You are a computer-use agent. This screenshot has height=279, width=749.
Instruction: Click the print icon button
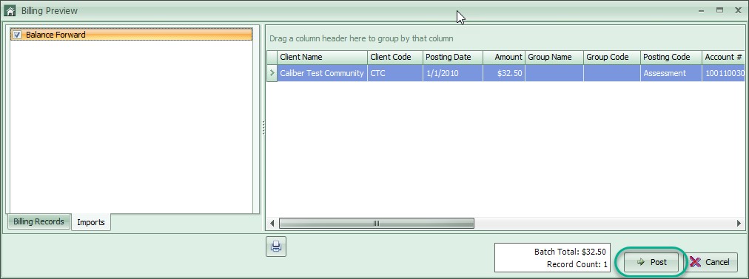point(275,247)
